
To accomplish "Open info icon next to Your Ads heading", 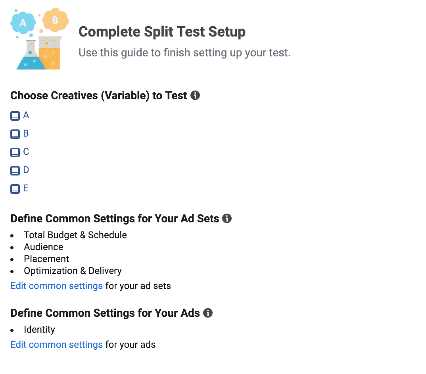I will click(x=208, y=313).
